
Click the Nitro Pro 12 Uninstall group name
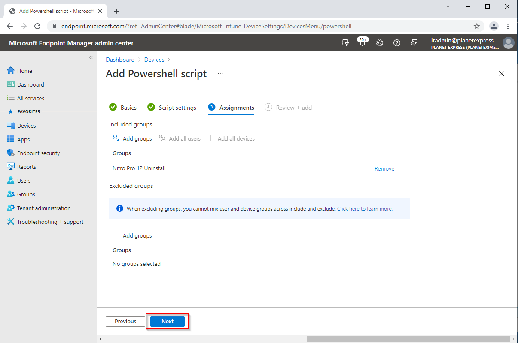pos(139,168)
